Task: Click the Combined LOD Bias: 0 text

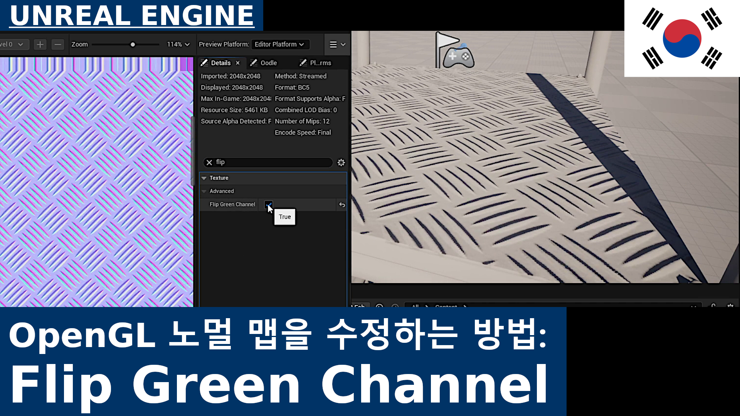Action: coord(306,110)
